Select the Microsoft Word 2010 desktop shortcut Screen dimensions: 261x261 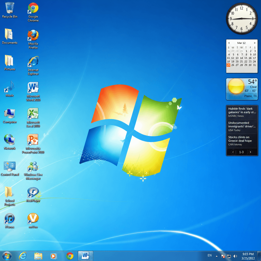pyautogui.click(x=33, y=92)
